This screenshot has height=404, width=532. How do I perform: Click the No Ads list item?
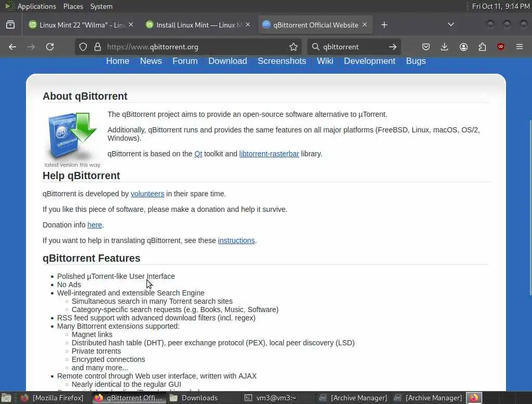coord(69,285)
